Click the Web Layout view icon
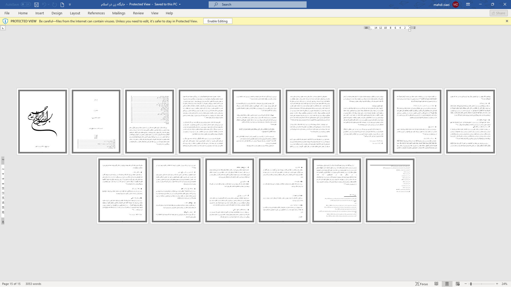Viewport: 511px width, 287px height. (458, 284)
